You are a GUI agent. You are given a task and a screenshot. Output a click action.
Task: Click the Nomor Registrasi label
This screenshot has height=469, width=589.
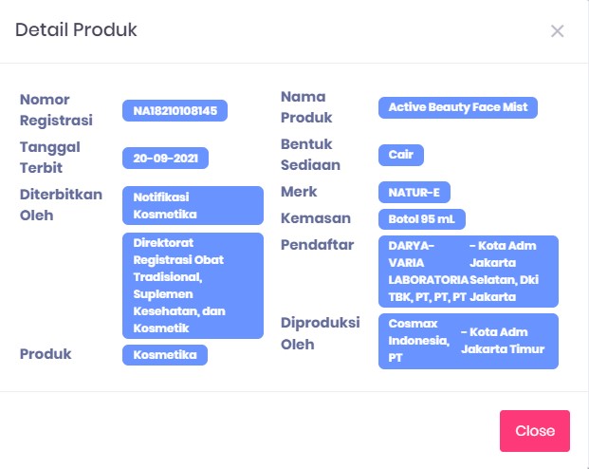[57, 110]
